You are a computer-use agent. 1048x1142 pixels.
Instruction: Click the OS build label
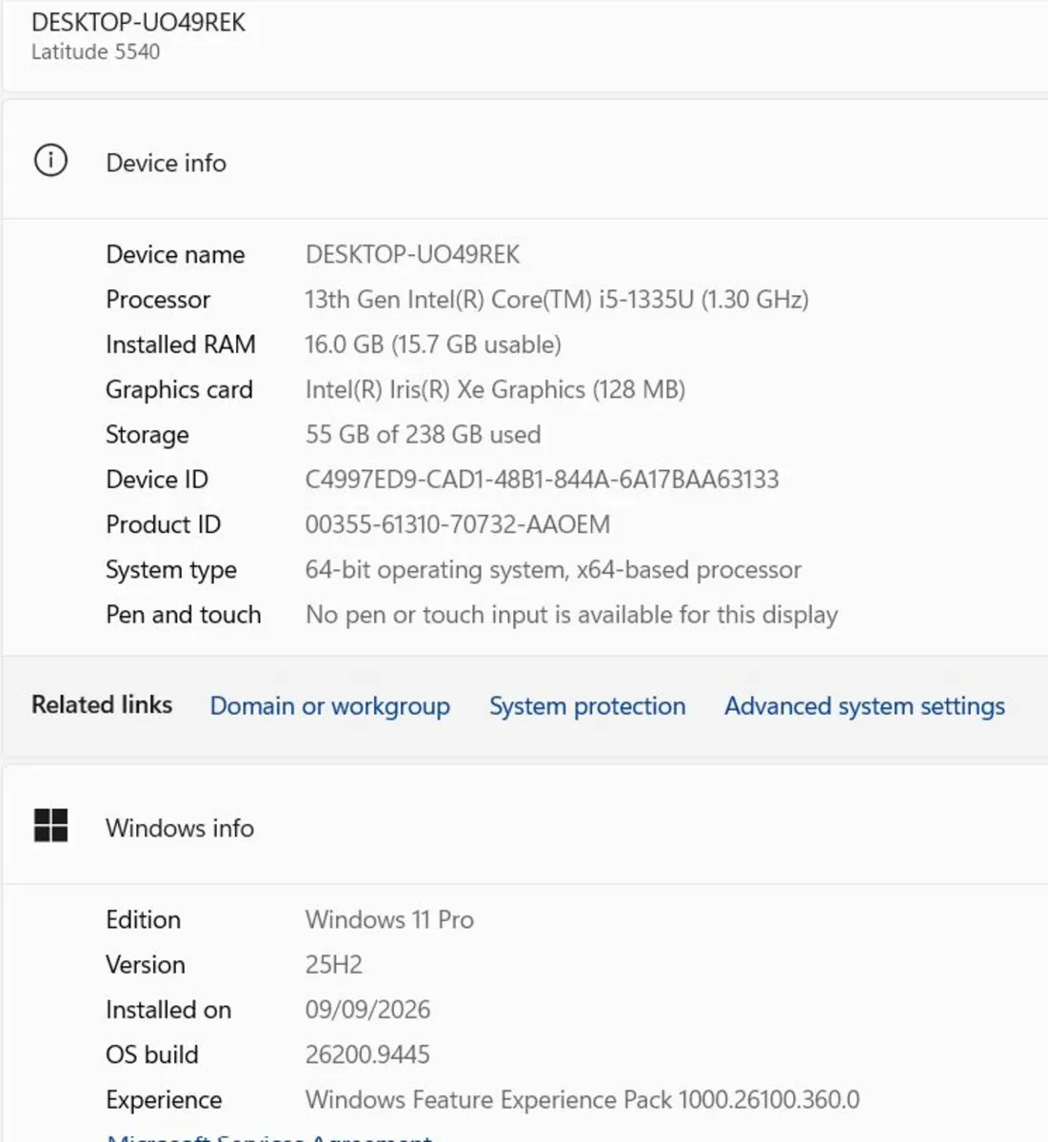click(152, 1054)
